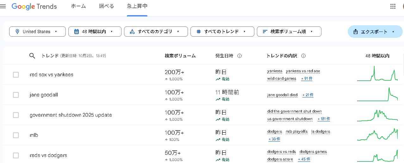Select the 急上昇中 tab
The image size is (404, 163).
[137, 6]
